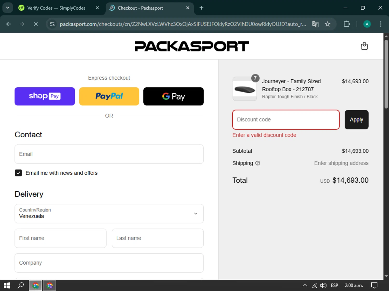Screen dimensions: 389x291
Task: Click the scrollbar up arrow
Action: tap(386, 36)
